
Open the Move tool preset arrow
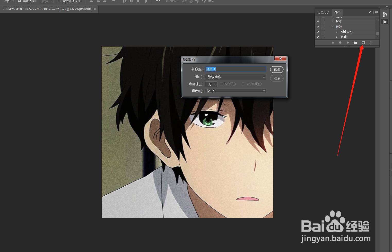click(x=13, y=1)
